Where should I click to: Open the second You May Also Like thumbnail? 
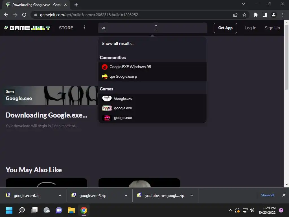(139, 183)
